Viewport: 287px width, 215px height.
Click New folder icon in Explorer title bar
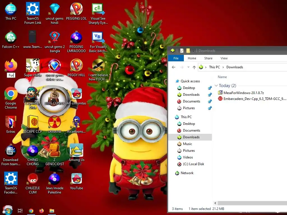pos(188,51)
